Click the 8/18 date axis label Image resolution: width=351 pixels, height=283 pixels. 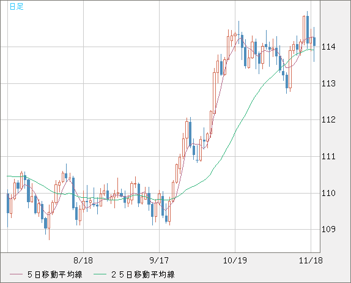(x=83, y=260)
